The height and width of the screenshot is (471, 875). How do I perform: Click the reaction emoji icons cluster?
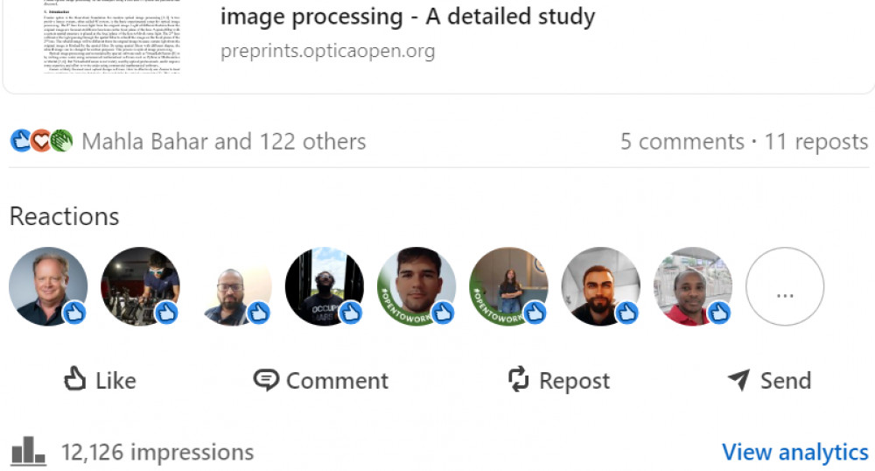(x=41, y=141)
